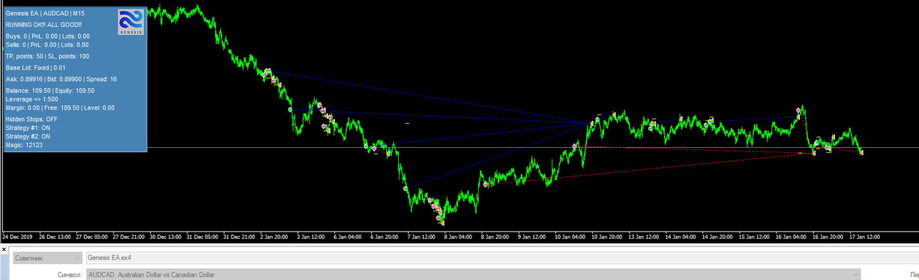Viewport: 919px width, 280px height.
Task: Click the '7 Jan 12:00' time axis label
Action: pyautogui.click(x=421, y=237)
